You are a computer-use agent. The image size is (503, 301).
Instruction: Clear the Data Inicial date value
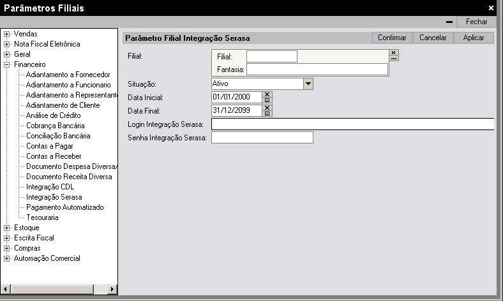pos(267,94)
